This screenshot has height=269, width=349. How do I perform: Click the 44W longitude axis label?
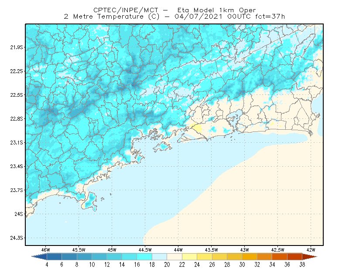pos(178,250)
